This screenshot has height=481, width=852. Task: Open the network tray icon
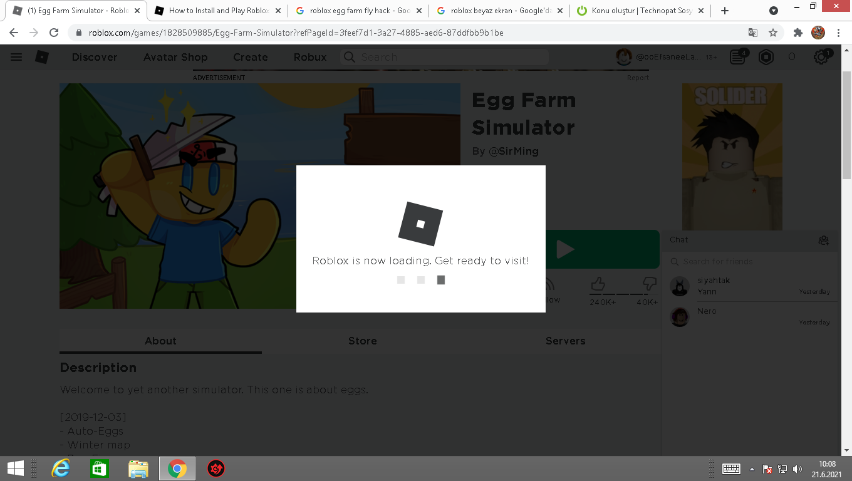(782, 468)
